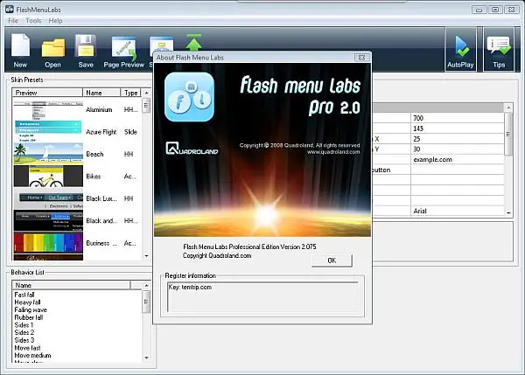
Task: Select the Azure Flight skin thumbnail
Action: point(48,132)
